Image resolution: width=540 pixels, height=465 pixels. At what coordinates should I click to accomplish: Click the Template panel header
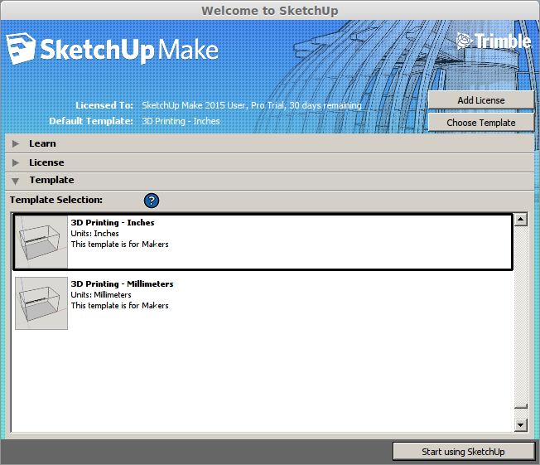[270, 181]
